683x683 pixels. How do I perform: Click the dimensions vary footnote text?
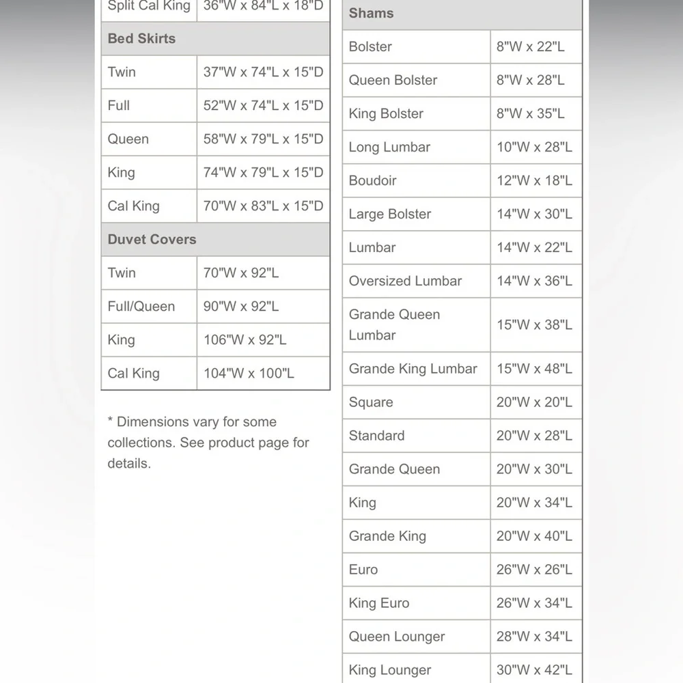(208, 443)
